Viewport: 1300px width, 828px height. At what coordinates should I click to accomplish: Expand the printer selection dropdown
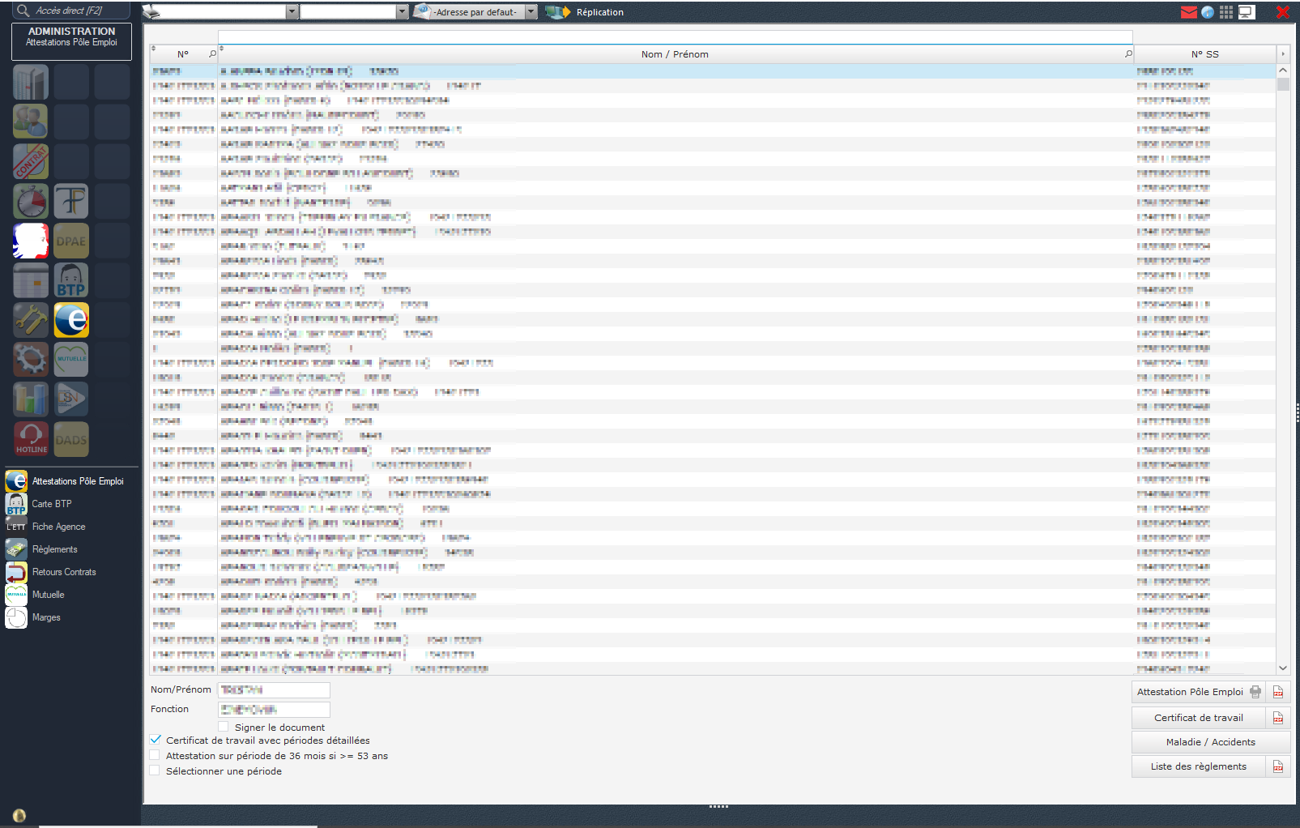(292, 12)
